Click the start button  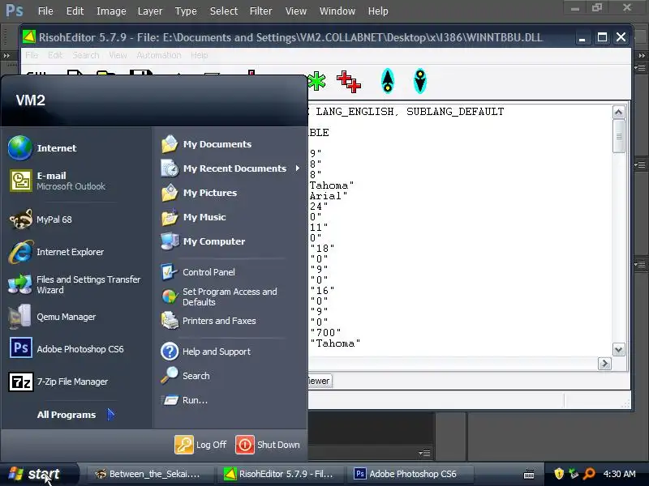tap(38, 474)
